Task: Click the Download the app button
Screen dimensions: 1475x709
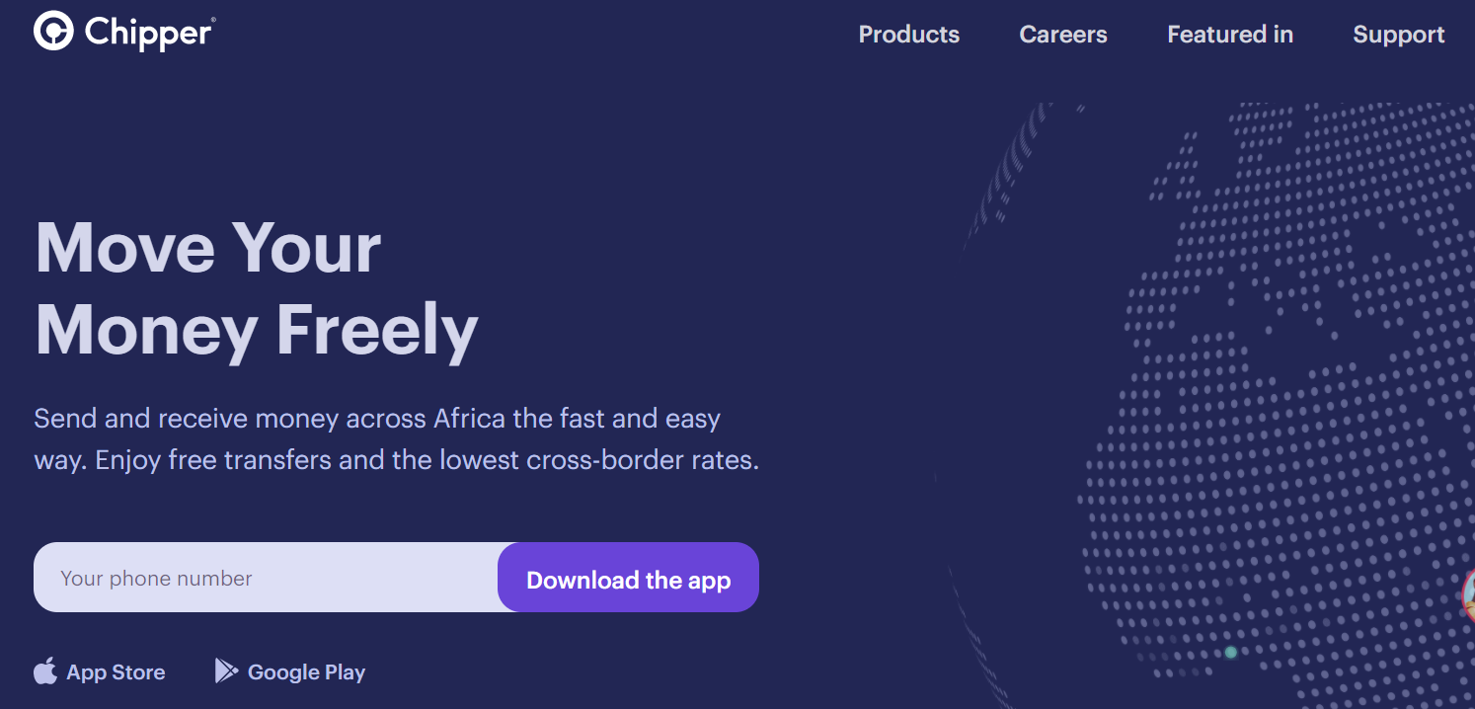Action: pyautogui.click(x=628, y=578)
